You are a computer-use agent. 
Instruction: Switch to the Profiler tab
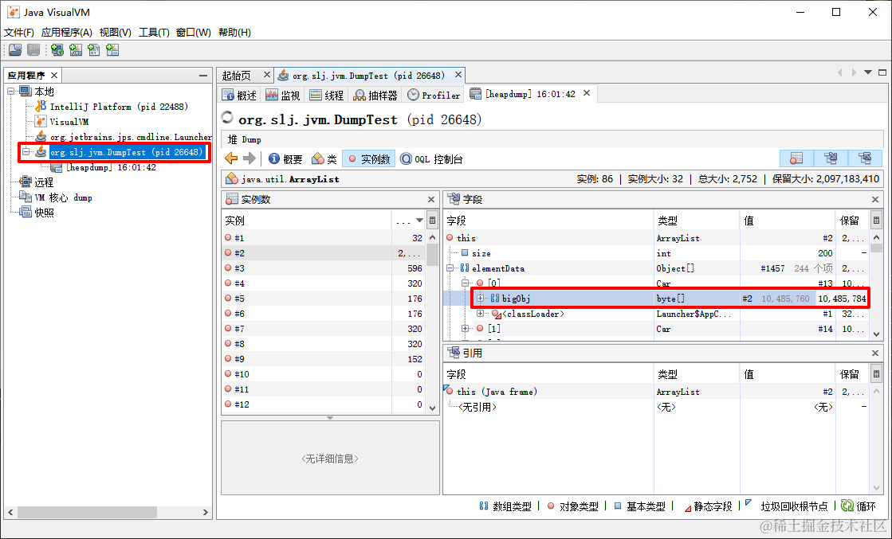[x=434, y=96]
